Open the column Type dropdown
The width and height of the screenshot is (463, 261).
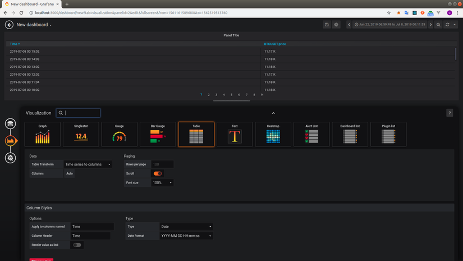click(186, 226)
